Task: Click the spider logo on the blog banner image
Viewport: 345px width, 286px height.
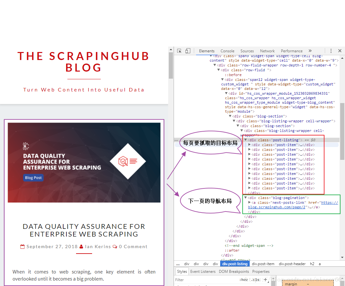Action: [26, 146]
